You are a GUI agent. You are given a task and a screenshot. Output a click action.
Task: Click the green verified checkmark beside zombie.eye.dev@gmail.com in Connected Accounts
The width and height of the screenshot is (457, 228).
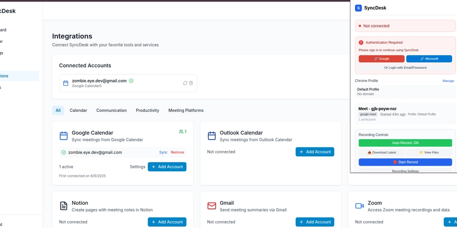point(131,81)
